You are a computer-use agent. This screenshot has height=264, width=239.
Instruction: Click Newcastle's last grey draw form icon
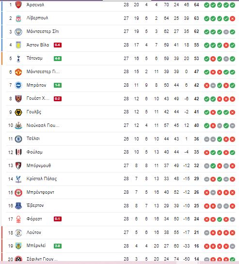point(232,125)
